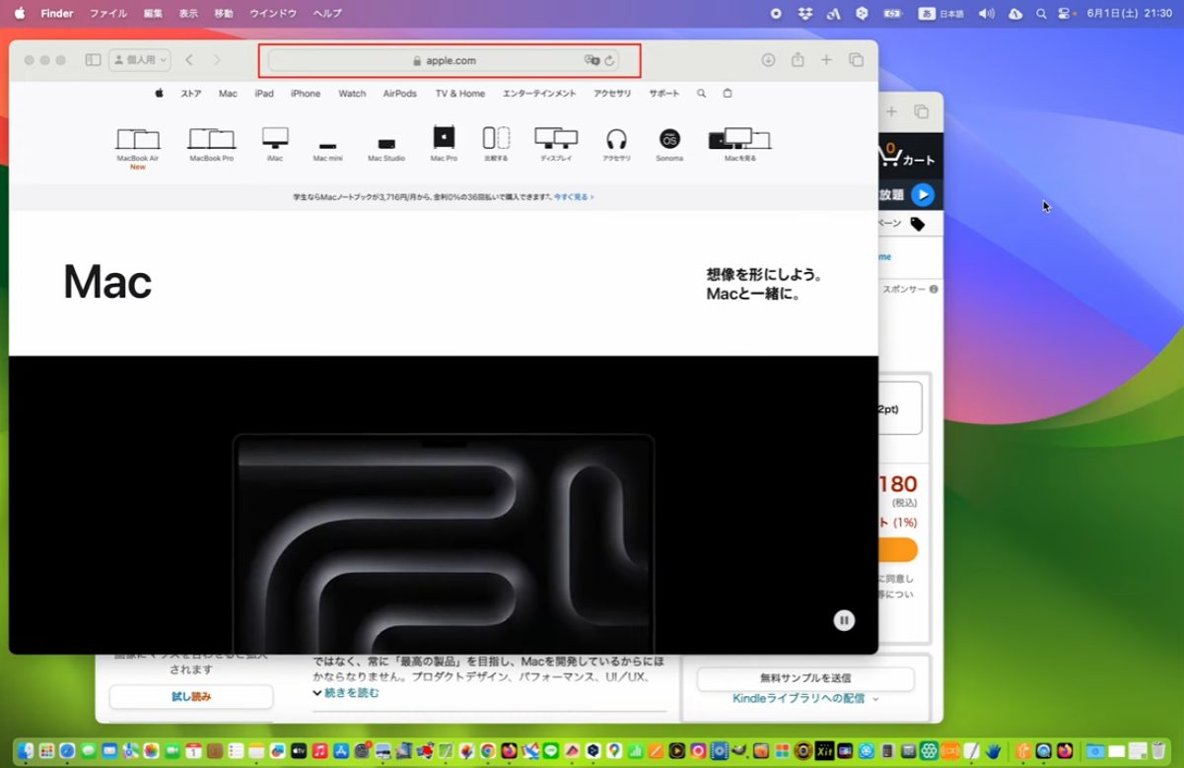Show tab overview in front Safari window
Image resolution: width=1184 pixels, height=768 pixels.
856,60
